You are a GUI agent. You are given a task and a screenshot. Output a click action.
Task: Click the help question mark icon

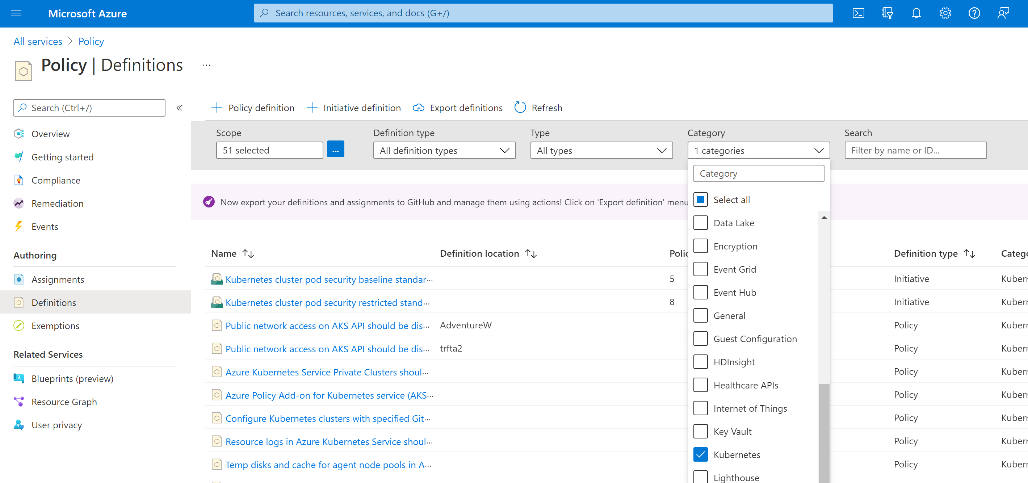(x=974, y=13)
